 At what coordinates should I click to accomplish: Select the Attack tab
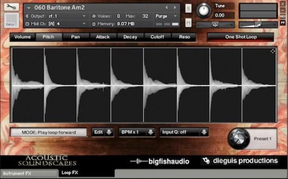pyautogui.click(x=103, y=37)
